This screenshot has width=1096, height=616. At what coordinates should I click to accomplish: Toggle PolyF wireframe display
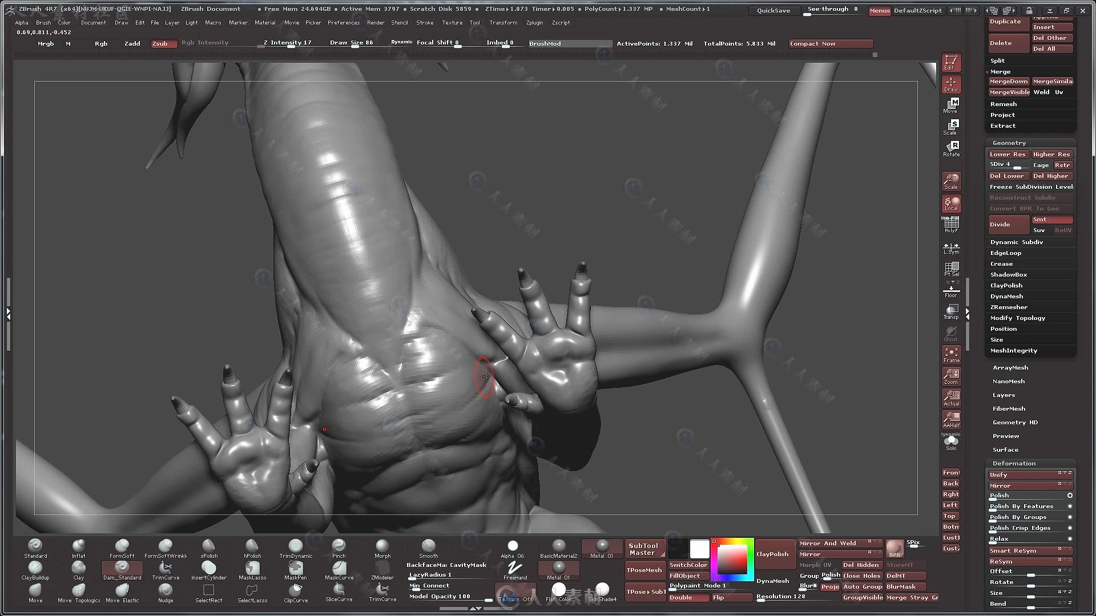[952, 225]
